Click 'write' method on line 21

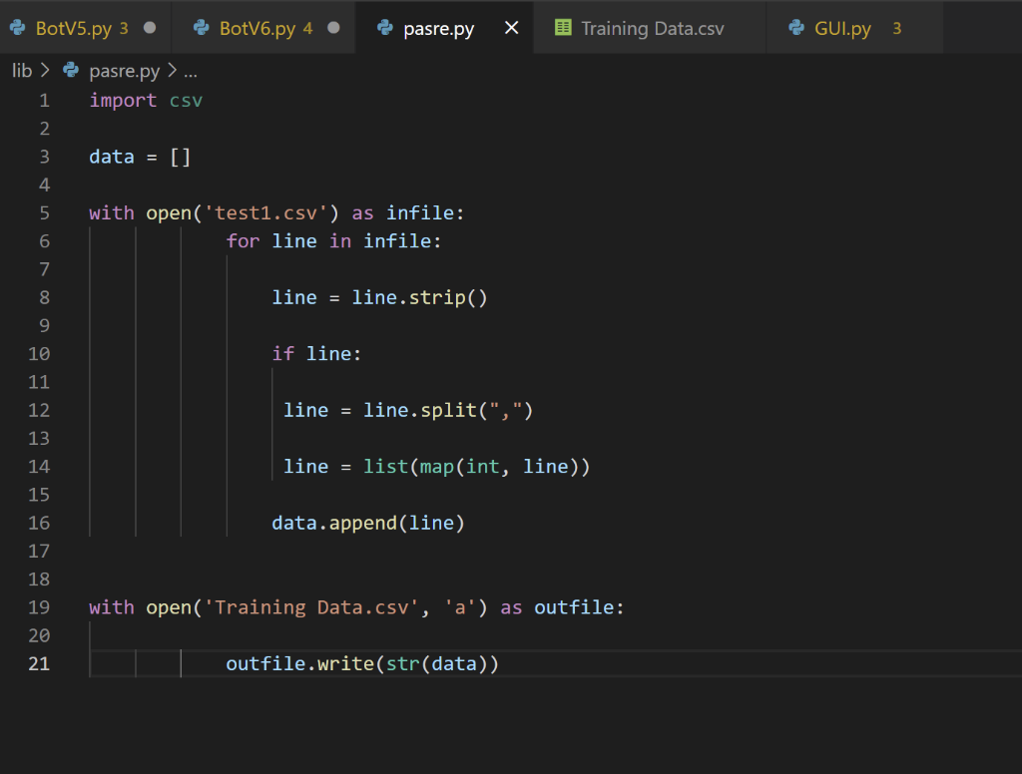coord(346,664)
